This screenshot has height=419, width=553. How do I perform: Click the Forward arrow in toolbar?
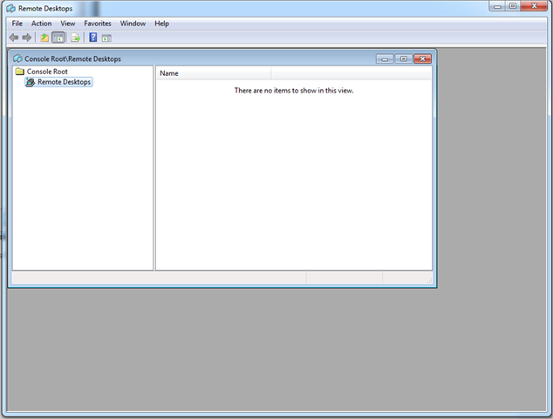[x=27, y=38]
